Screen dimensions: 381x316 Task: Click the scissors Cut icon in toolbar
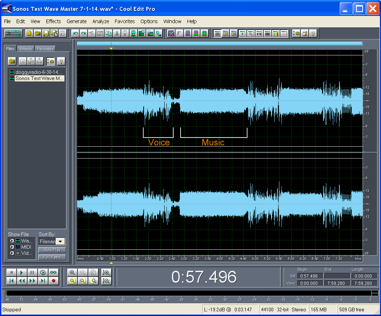(117, 34)
